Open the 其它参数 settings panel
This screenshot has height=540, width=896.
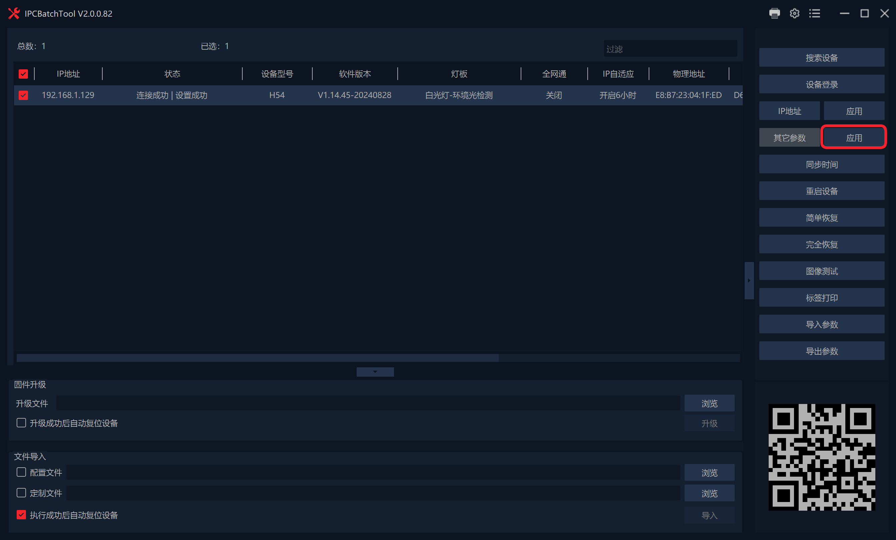(x=789, y=138)
